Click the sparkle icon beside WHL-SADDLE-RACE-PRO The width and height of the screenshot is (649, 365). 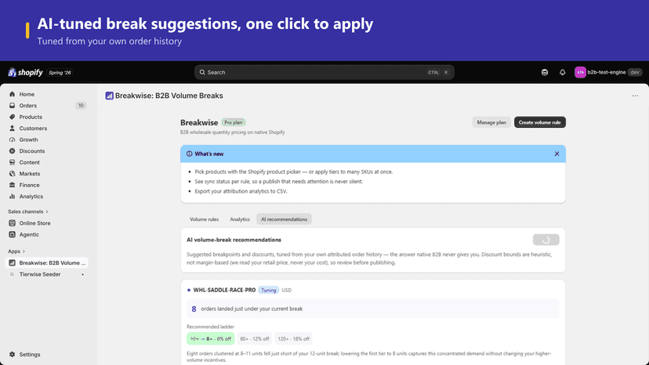[x=189, y=290]
